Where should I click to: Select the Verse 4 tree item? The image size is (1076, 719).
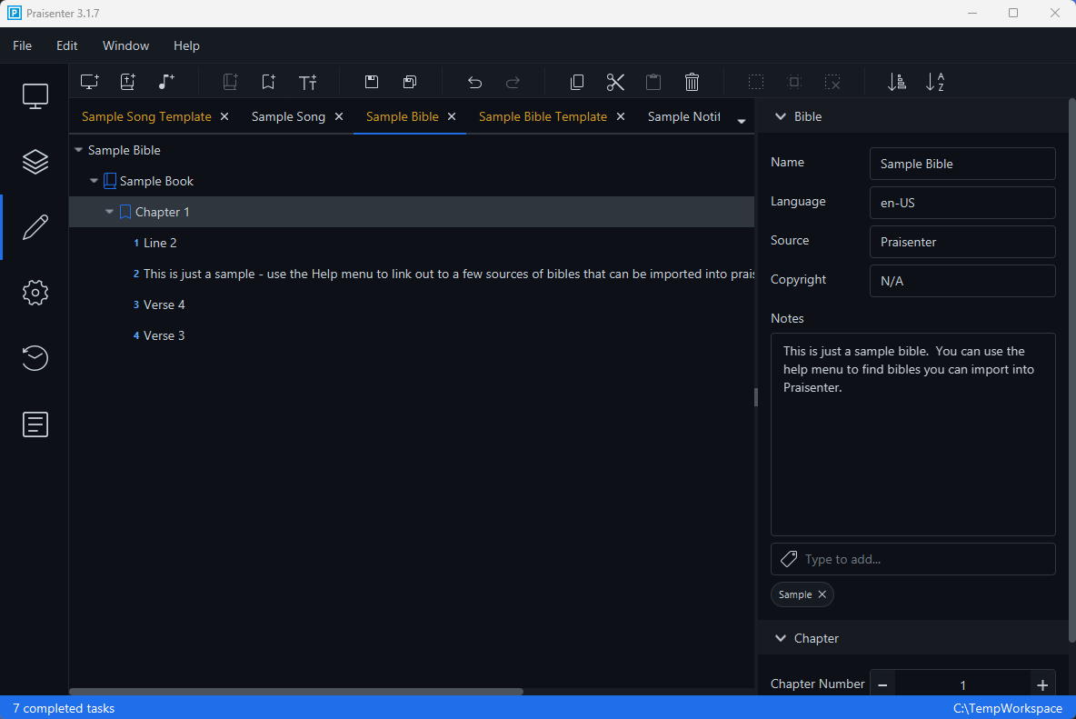coord(164,305)
